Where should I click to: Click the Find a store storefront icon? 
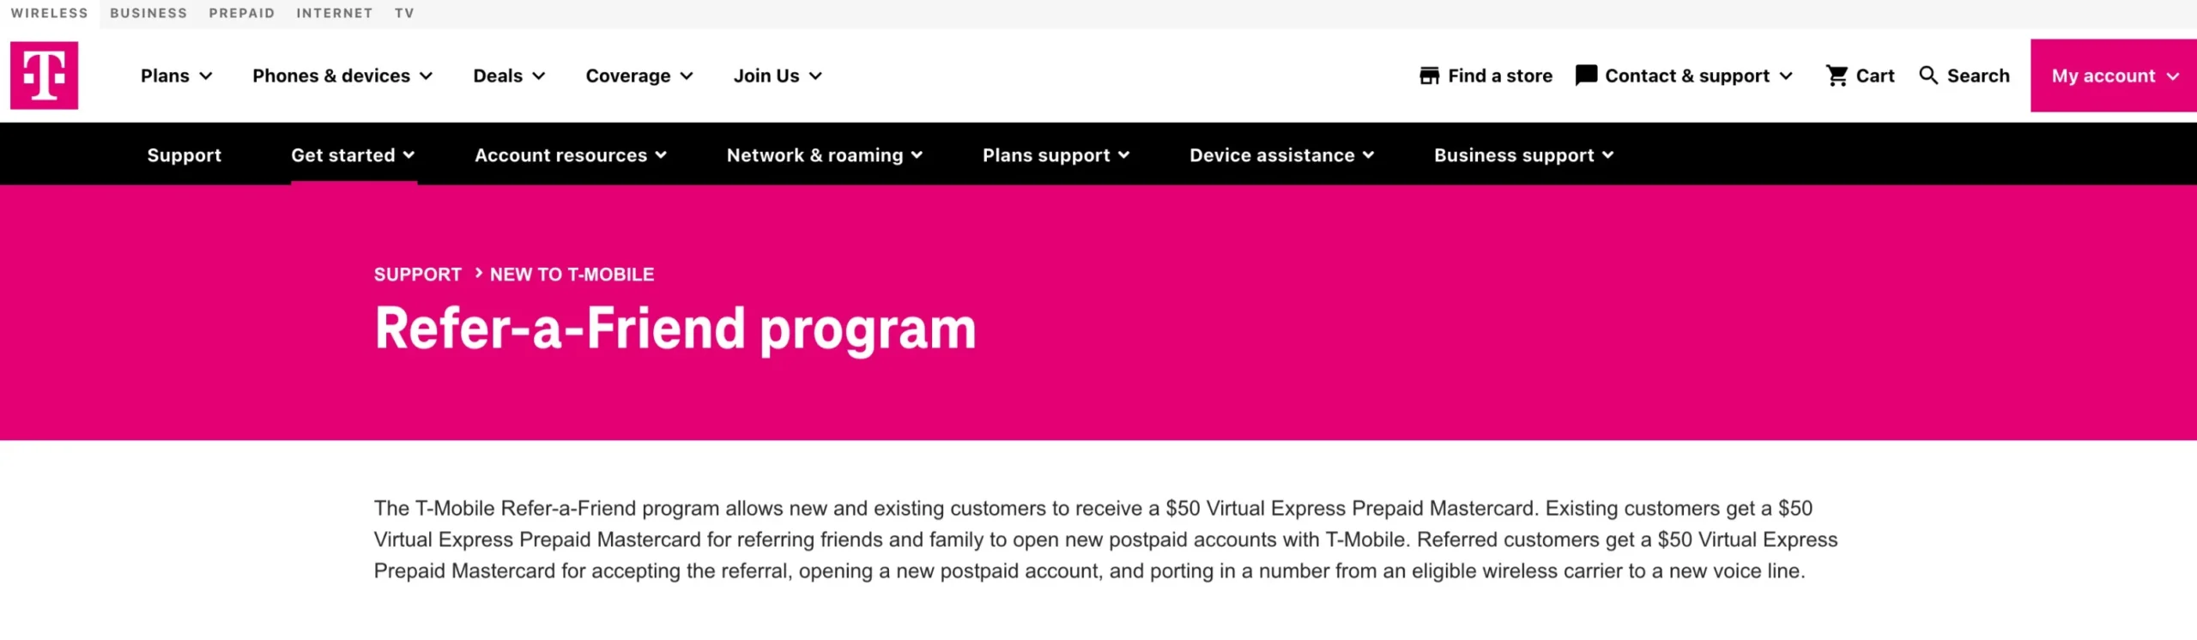pyautogui.click(x=1429, y=75)
